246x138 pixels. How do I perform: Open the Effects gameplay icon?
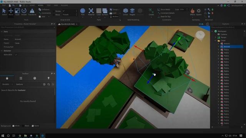point(193,12)
